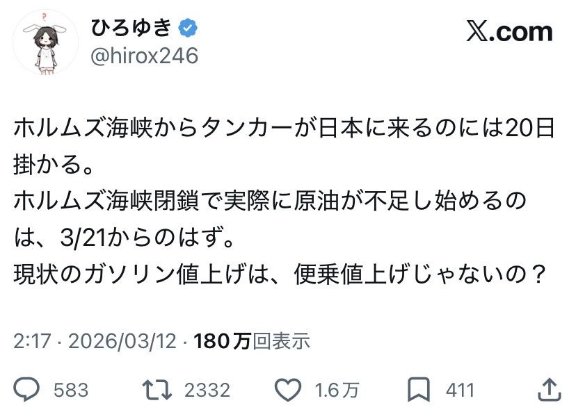Click the 583 replies count

[x=71, y=390]
